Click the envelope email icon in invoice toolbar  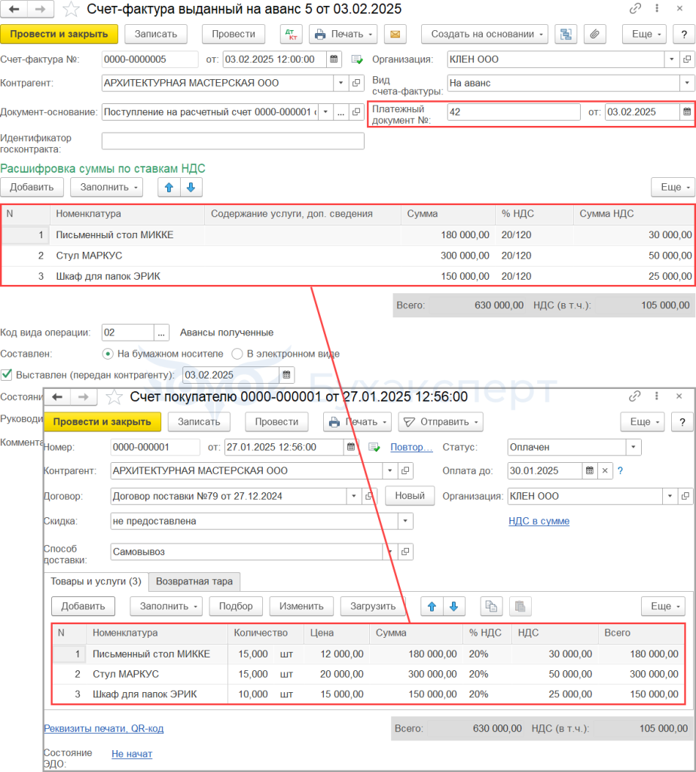[395, 34]
